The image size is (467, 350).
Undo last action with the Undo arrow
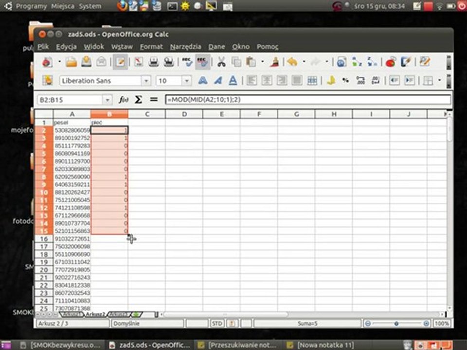pos(292,62)
